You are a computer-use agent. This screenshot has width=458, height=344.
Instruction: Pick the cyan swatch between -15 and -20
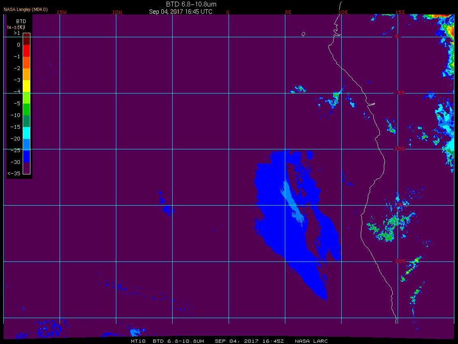[x=27, y=133]
